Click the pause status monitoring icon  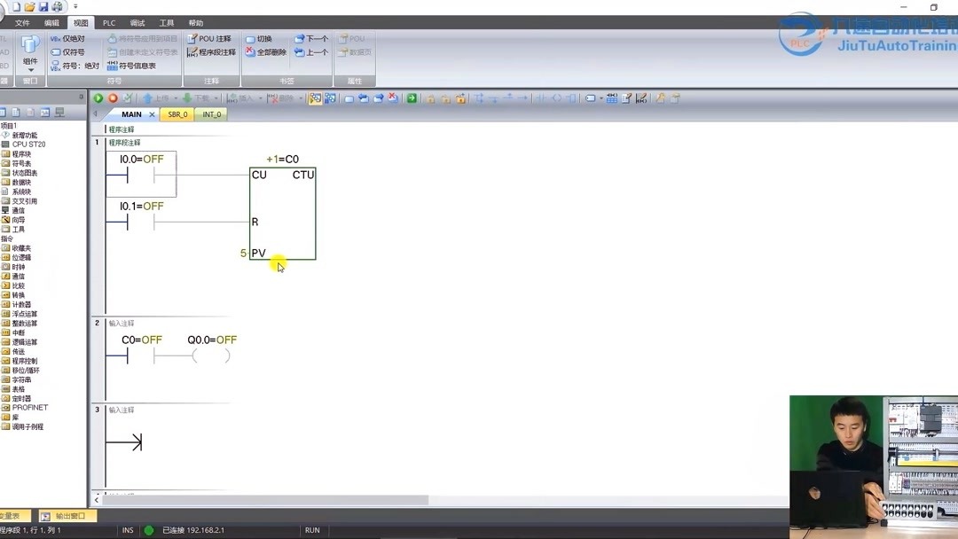[x=331, y=98]
